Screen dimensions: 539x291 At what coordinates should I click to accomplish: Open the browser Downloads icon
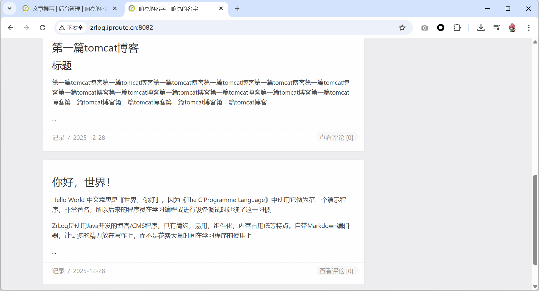point(481,28)
